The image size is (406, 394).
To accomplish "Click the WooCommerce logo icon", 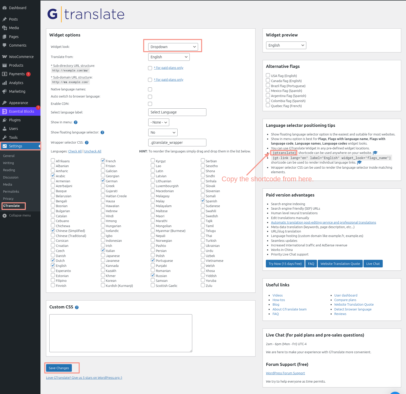I will tap(5, 57).
